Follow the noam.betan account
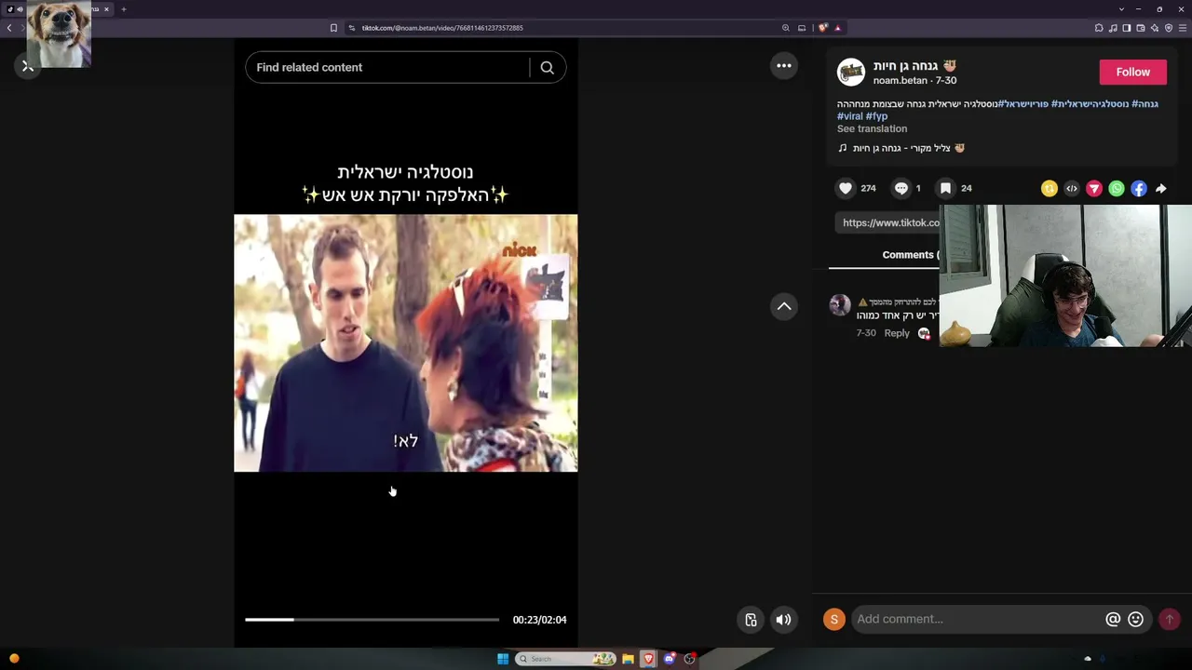1192x670 pixels. (1132, 72)
